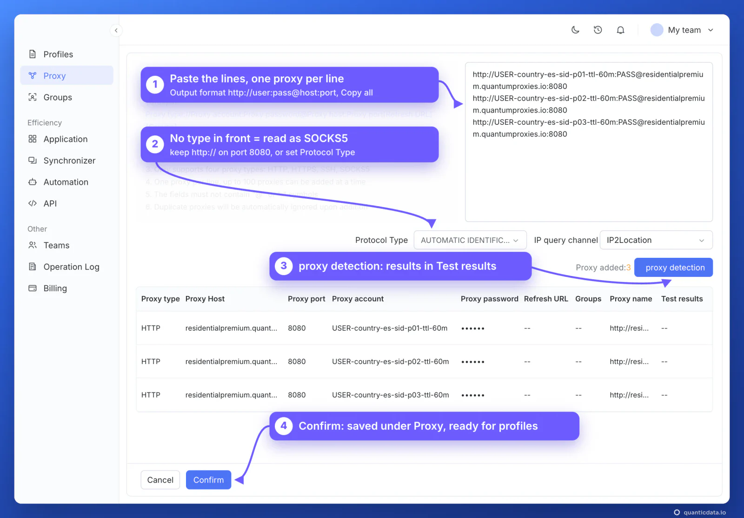Click the Teams menu item label
This screenshot has height=518, width=744.
[x=56, y=245]
